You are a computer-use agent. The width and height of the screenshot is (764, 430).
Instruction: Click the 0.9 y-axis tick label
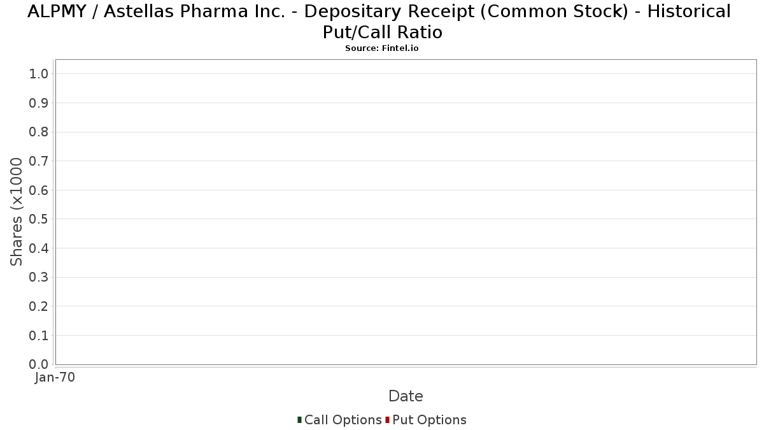pos(39,103)
